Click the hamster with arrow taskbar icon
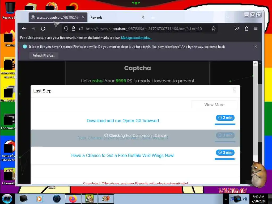The height and width of the screenshot is (204, 272). point(106,199)
